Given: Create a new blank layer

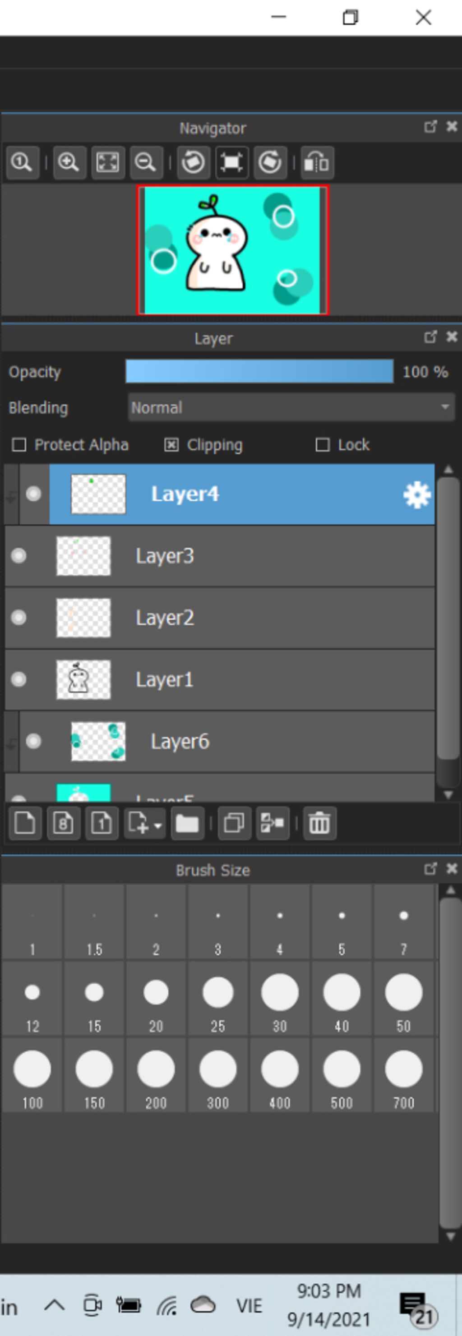Looking at the screenshot, I should 25,823.
